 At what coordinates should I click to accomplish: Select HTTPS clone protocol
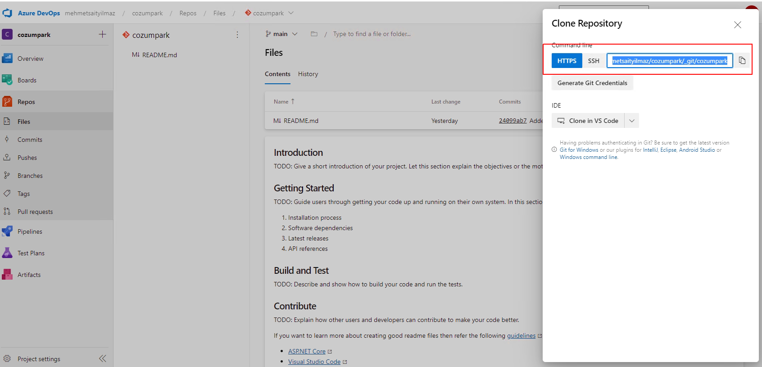[567, 61]
